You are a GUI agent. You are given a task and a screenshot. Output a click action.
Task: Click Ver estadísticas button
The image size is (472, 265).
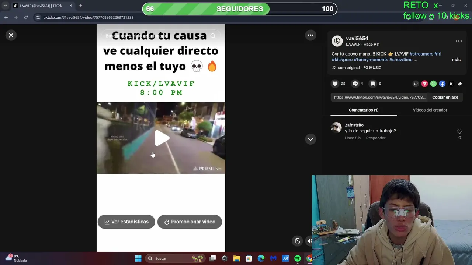pyautogui.click(x=126, y=222)
